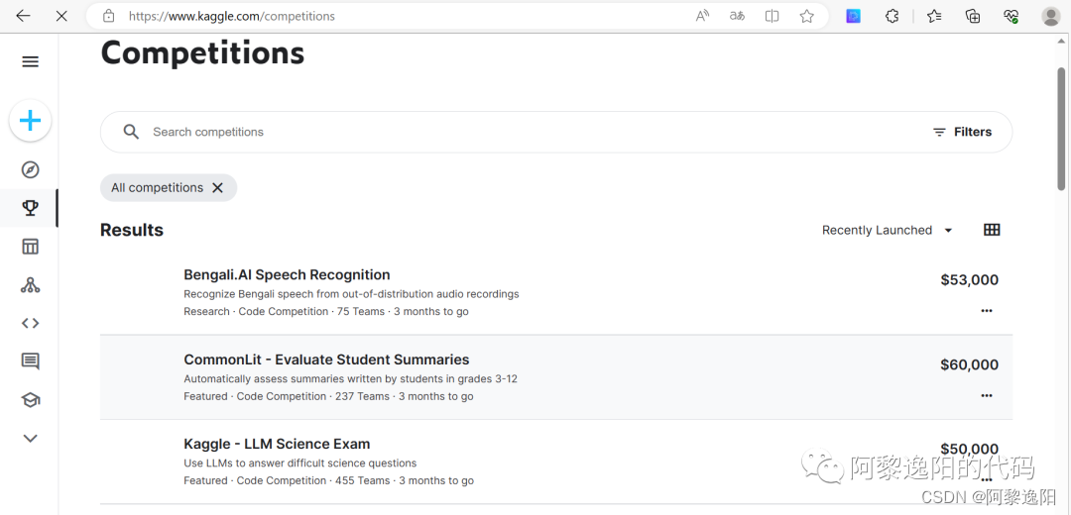
Task: Click 'Use LLMs to answer difficult science questions'
Action: pyautogui.click(x=299, y=463)
